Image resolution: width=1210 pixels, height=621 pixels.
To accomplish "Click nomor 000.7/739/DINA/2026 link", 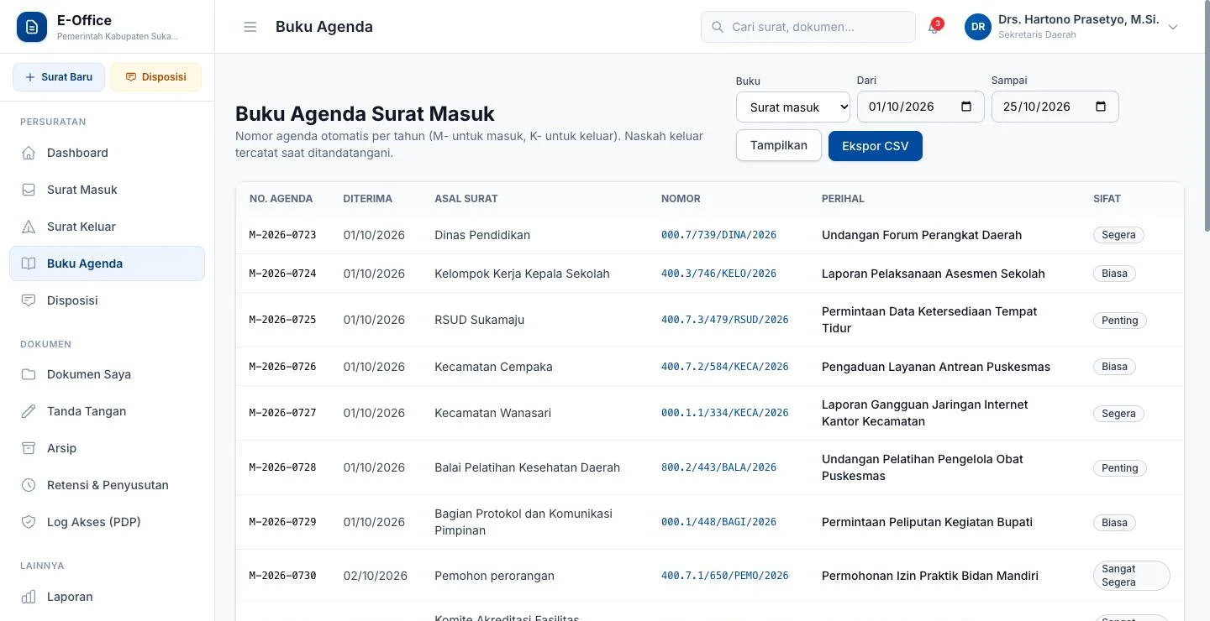I will click(x=718, y=235).
